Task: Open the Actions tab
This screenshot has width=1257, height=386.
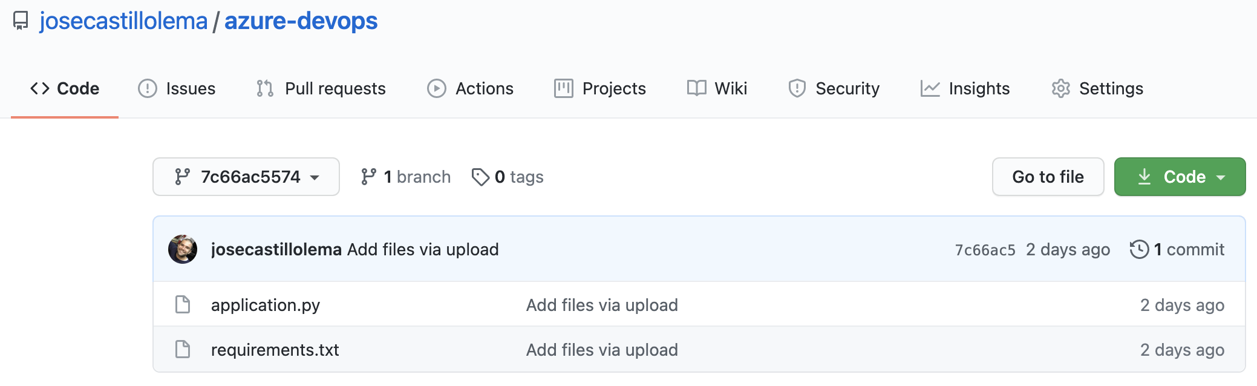Action: coord(470,88)
